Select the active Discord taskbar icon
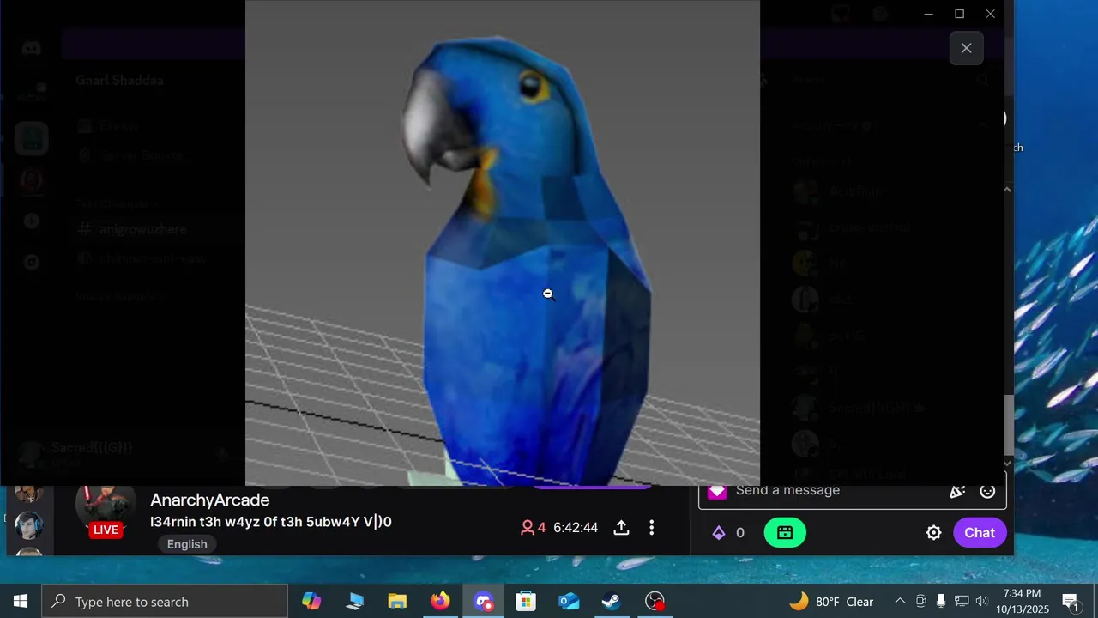The width and height of the screenshot is (1098, 618). click(x=483, y=602)
